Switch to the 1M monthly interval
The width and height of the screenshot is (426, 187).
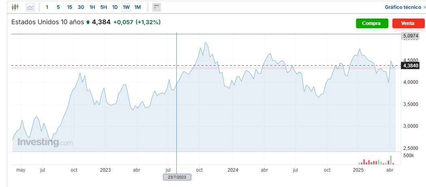pos(138,7)
